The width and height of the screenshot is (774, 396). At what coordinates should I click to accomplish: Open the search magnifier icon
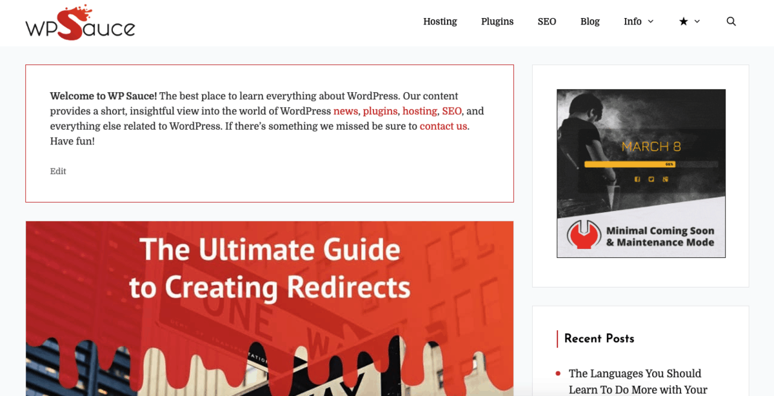coord(731,21)
